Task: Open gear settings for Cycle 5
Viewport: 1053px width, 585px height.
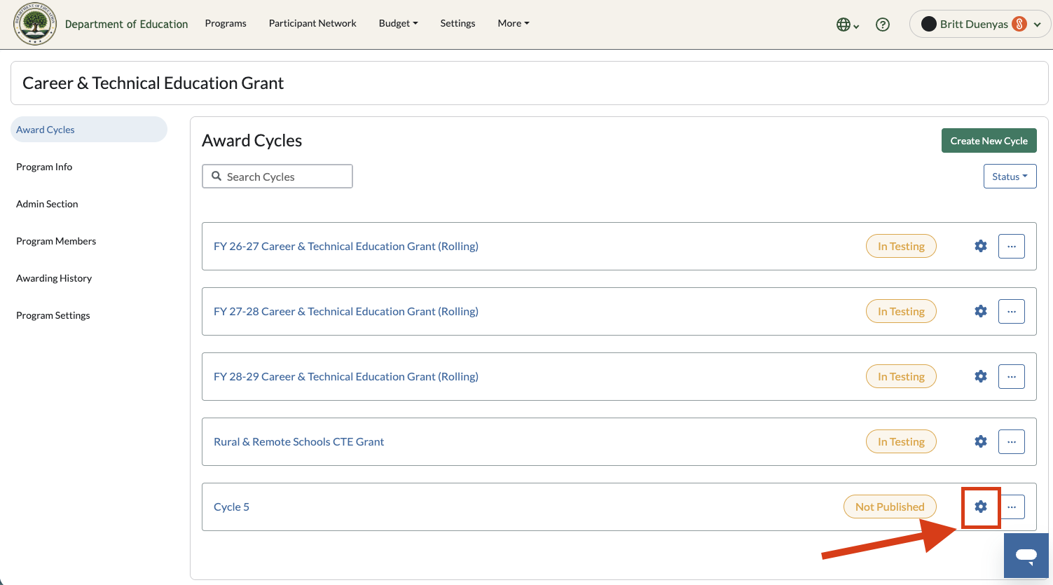Action: click(981, 507)
